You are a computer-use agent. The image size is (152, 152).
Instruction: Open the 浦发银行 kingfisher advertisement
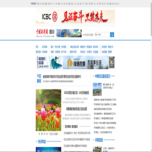49,62
